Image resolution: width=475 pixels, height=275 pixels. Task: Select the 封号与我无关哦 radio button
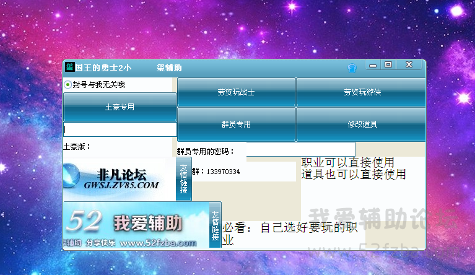click(x=68, y=85)
